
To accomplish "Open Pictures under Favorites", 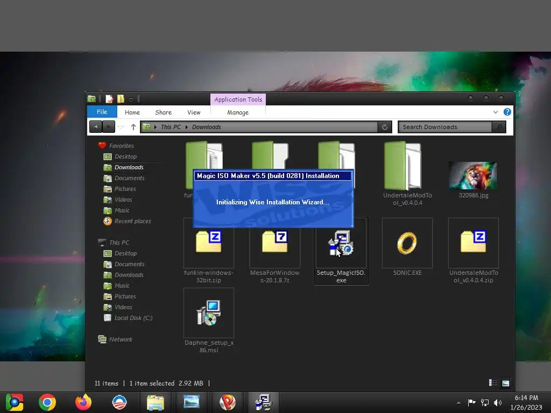I will tap(125, 189).
